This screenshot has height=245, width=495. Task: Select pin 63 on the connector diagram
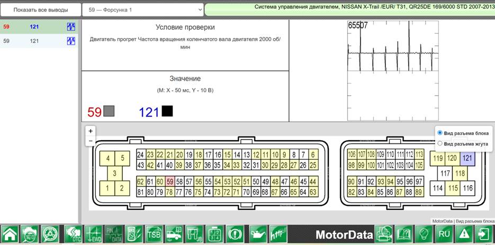coord(313,192)
